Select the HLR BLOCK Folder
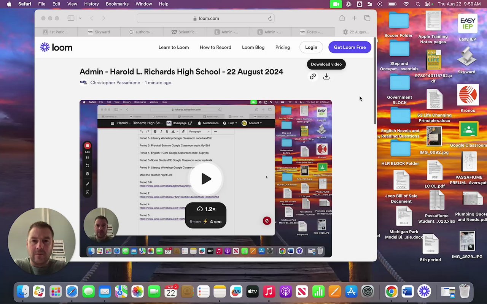Image resolution: width=487 pixels, height=304 pixels. [400, 152]
